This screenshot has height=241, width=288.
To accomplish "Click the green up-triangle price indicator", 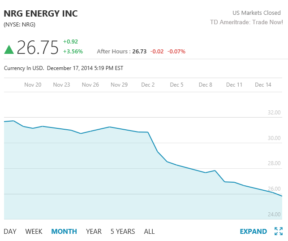I will click(x=9, y=49).
